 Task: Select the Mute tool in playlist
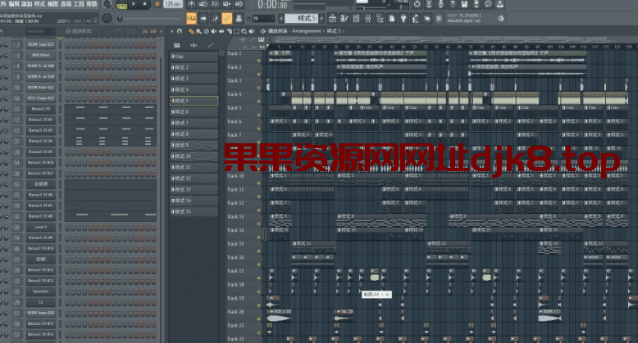pos(213,31)
